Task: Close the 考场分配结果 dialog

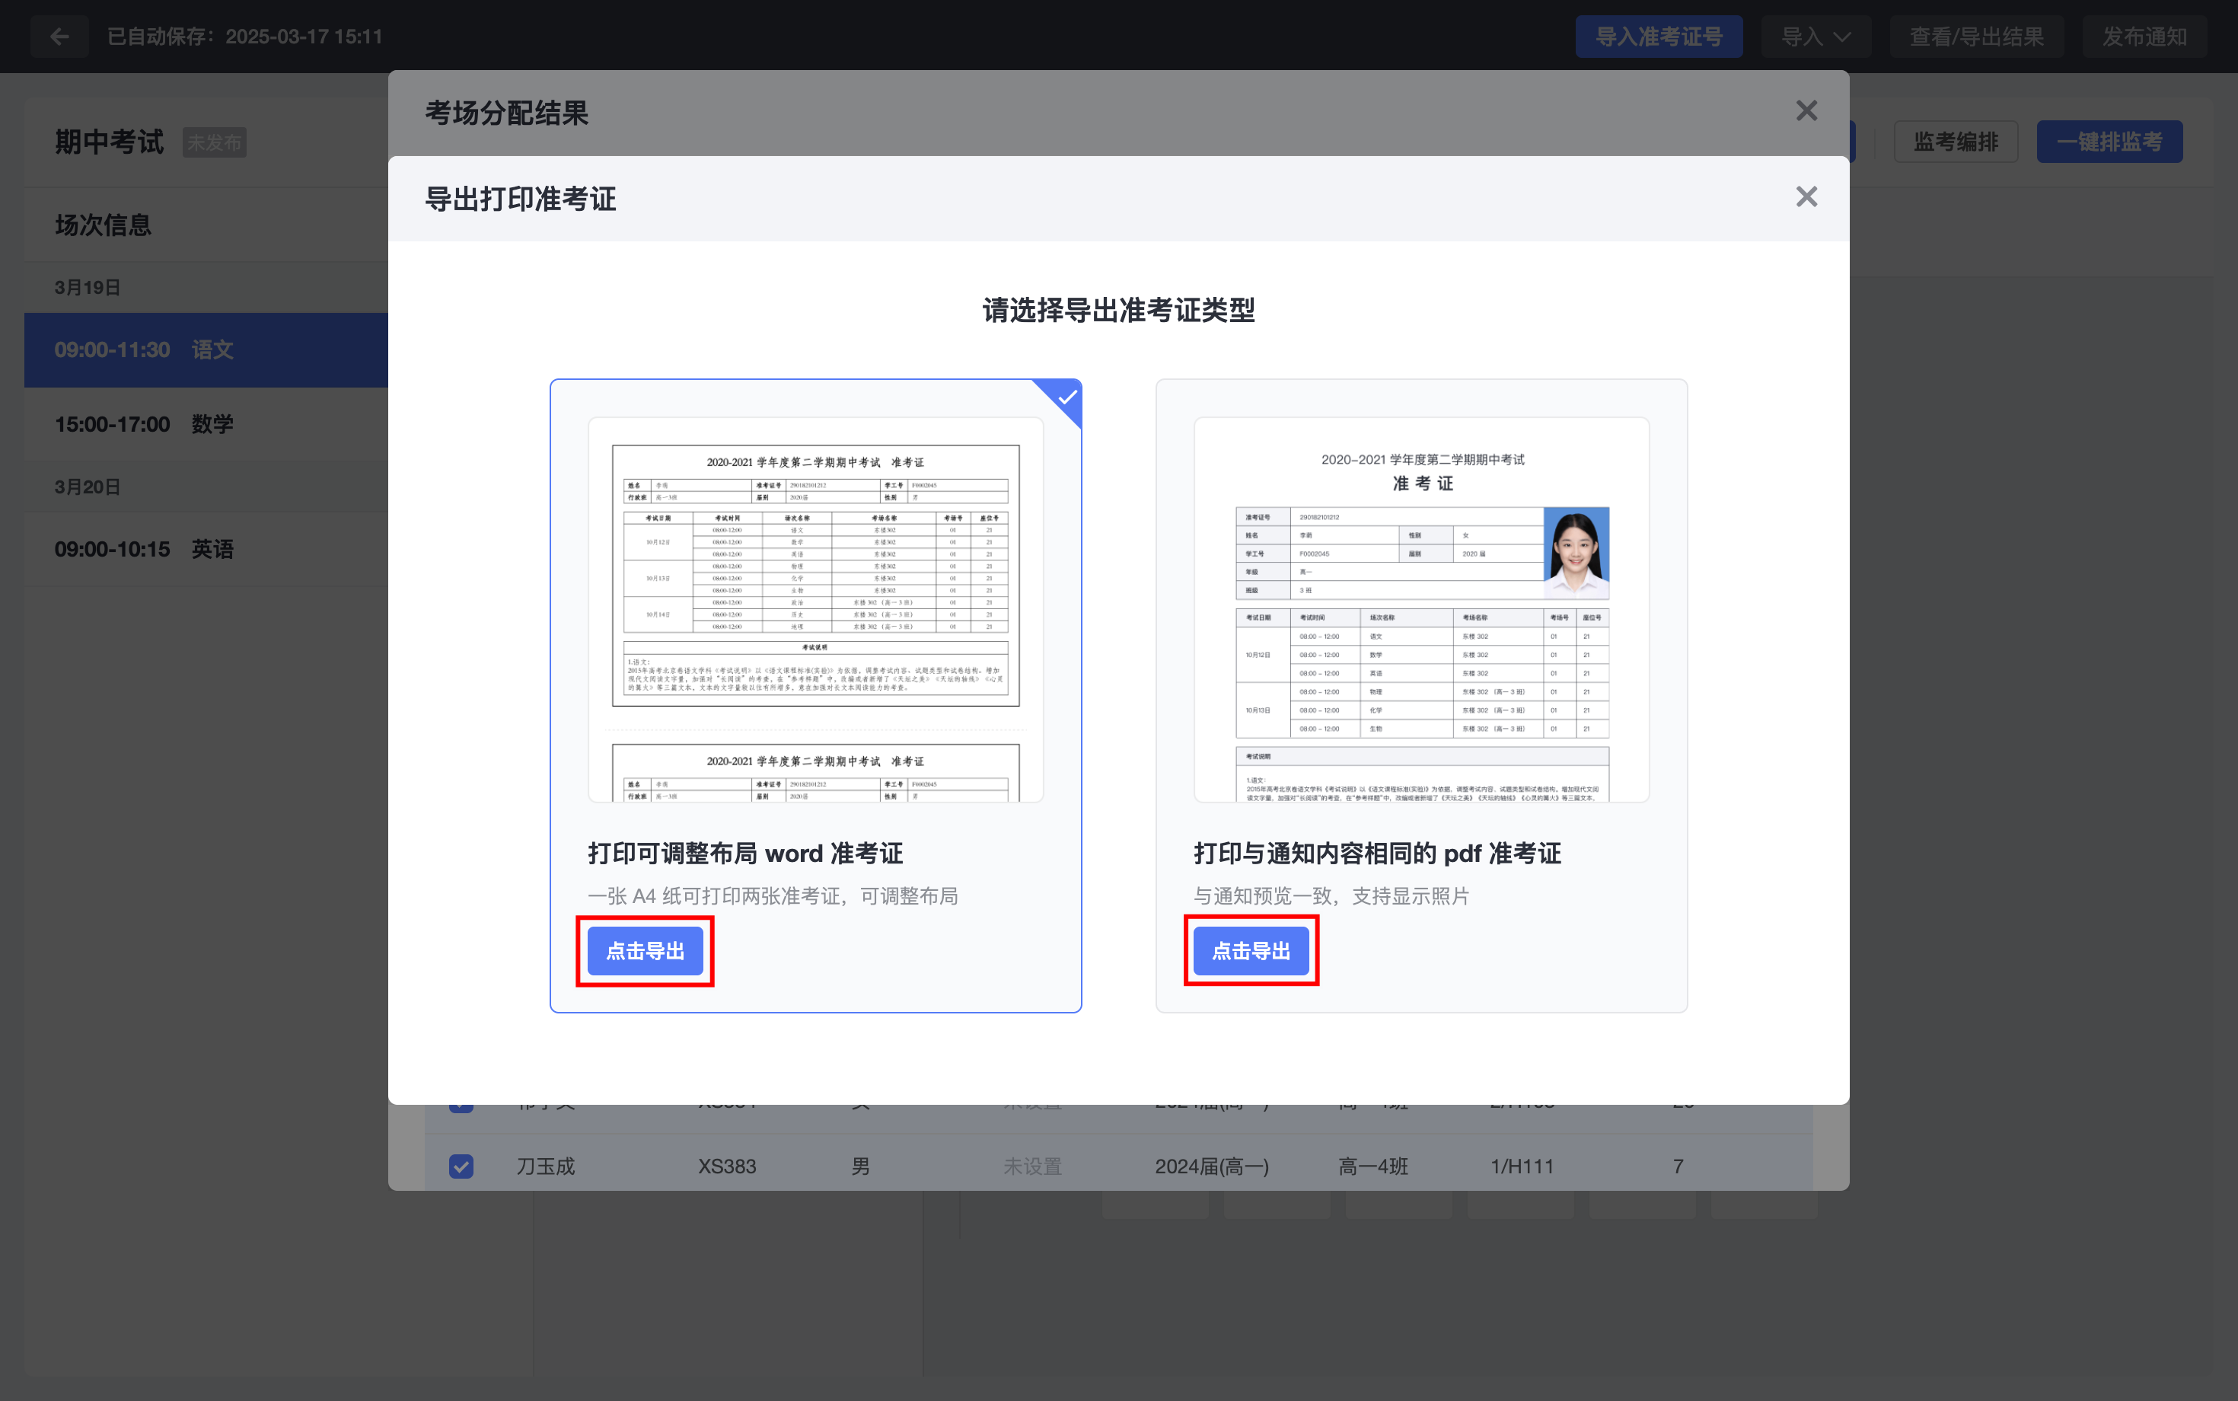Action: coord(1806,111)
